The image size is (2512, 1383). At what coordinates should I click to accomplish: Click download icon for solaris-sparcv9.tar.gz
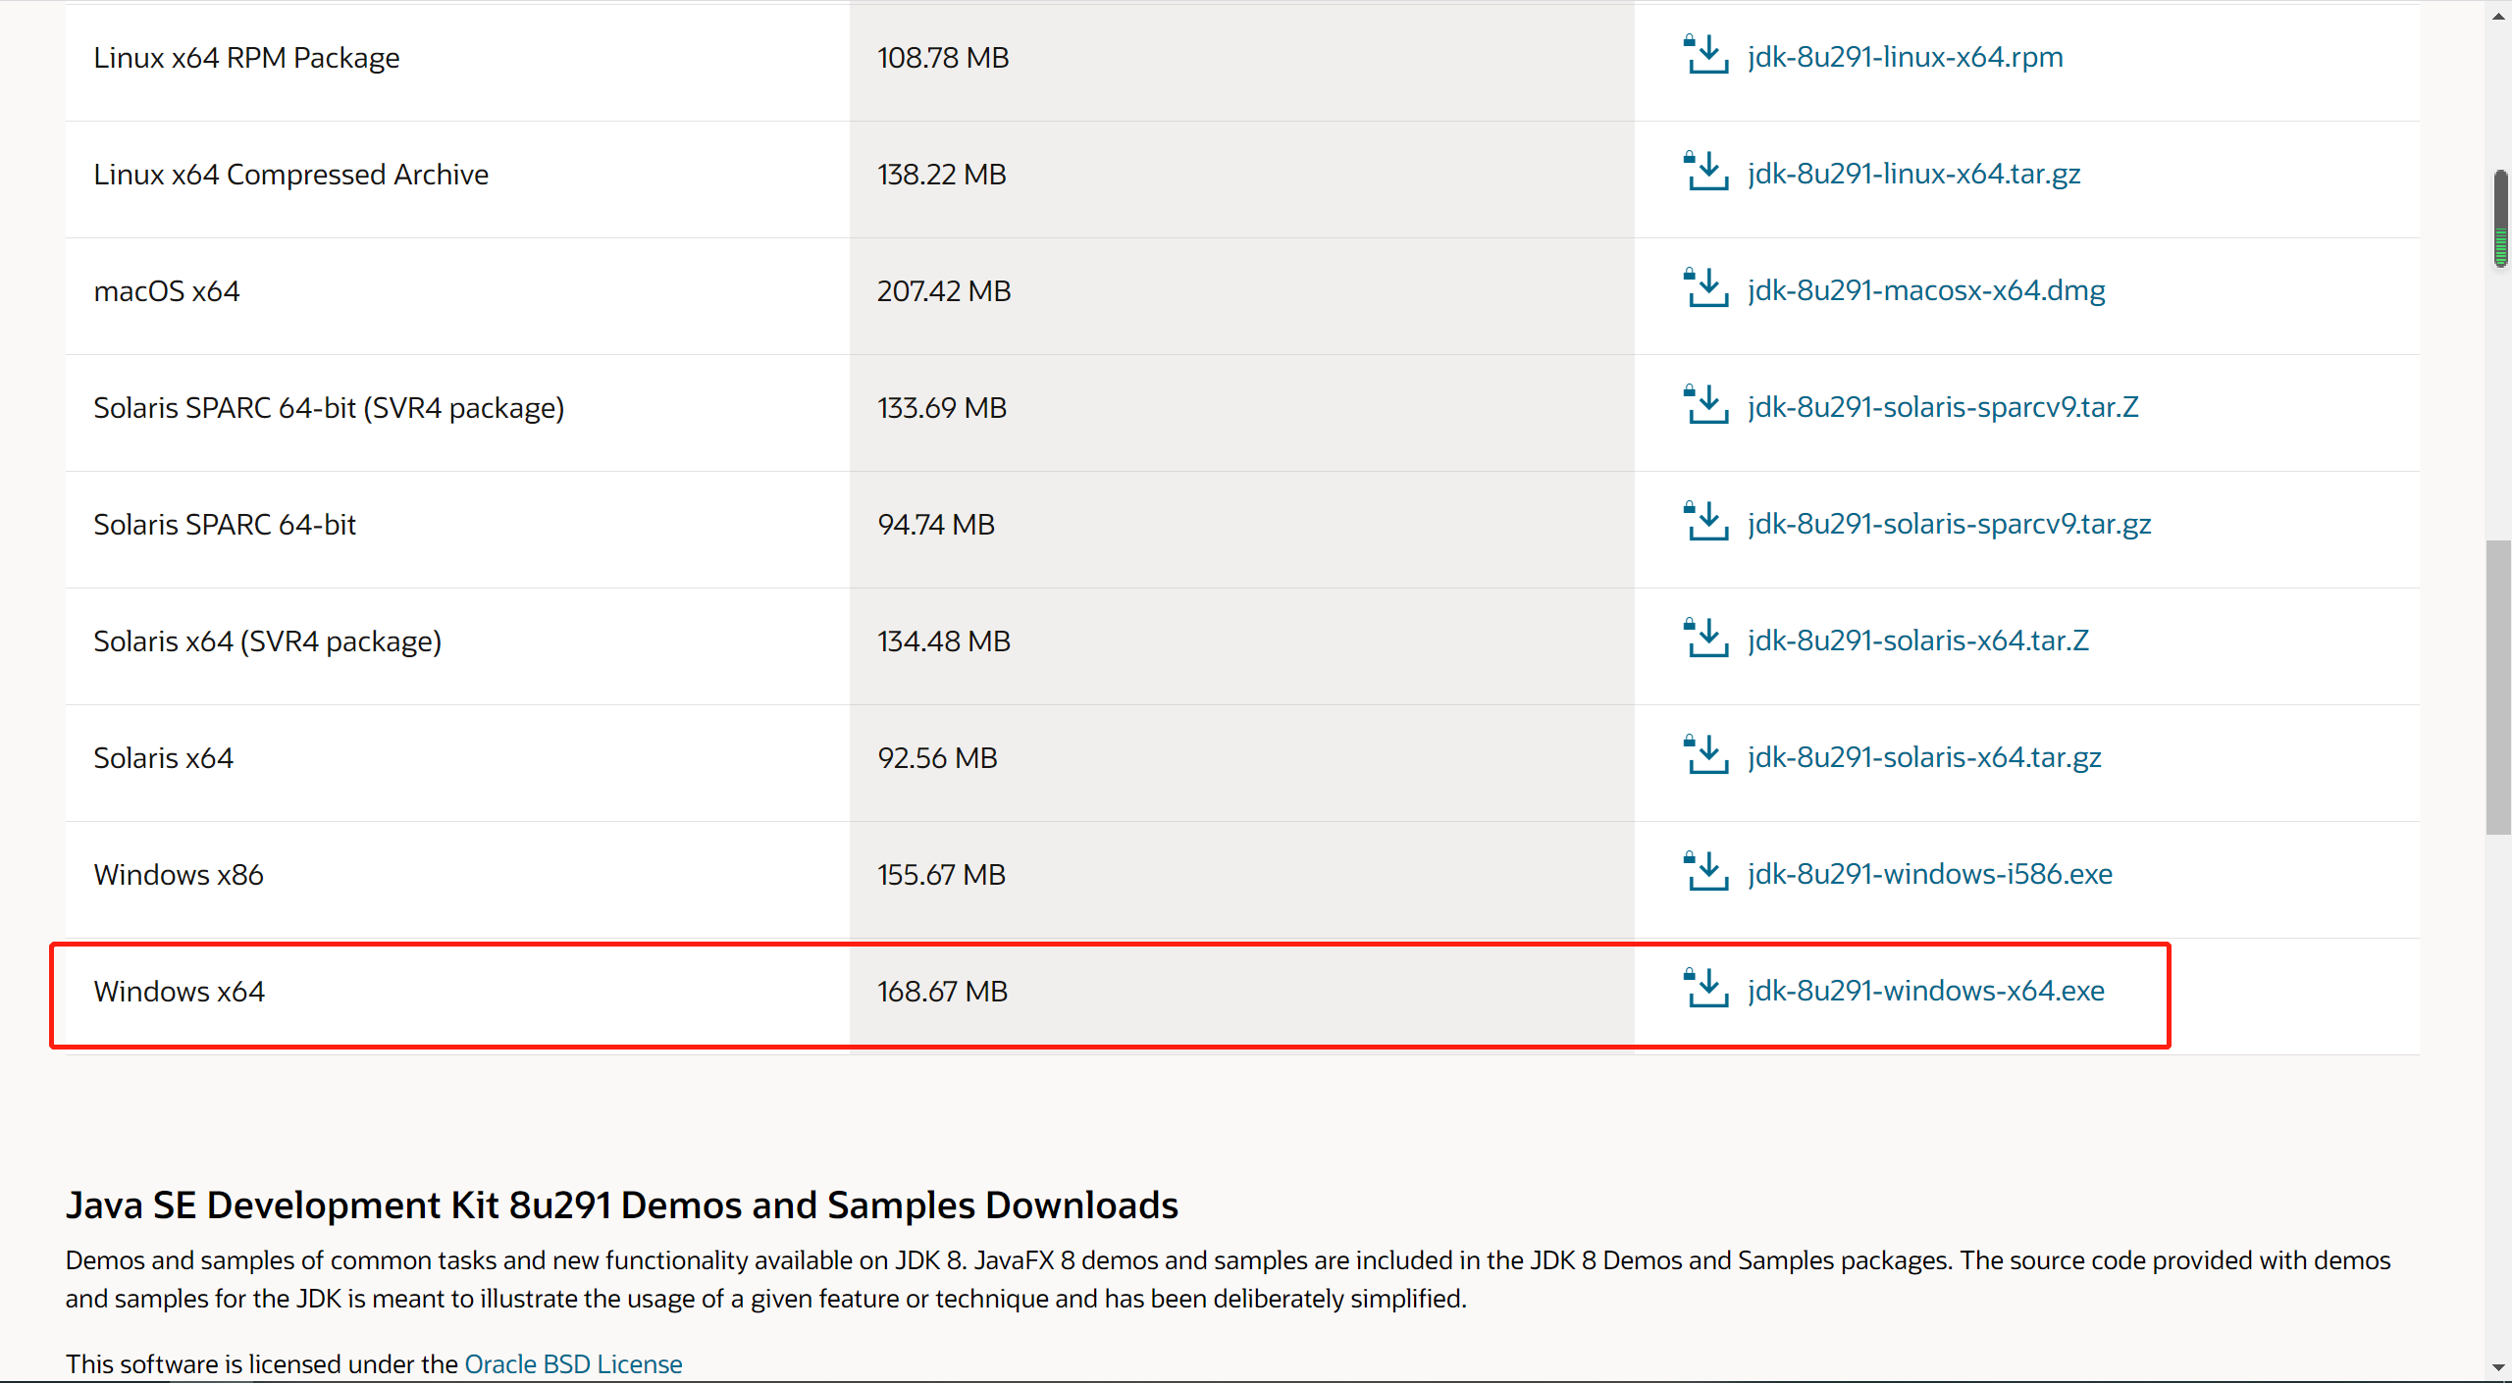(x=1705, y=523)
